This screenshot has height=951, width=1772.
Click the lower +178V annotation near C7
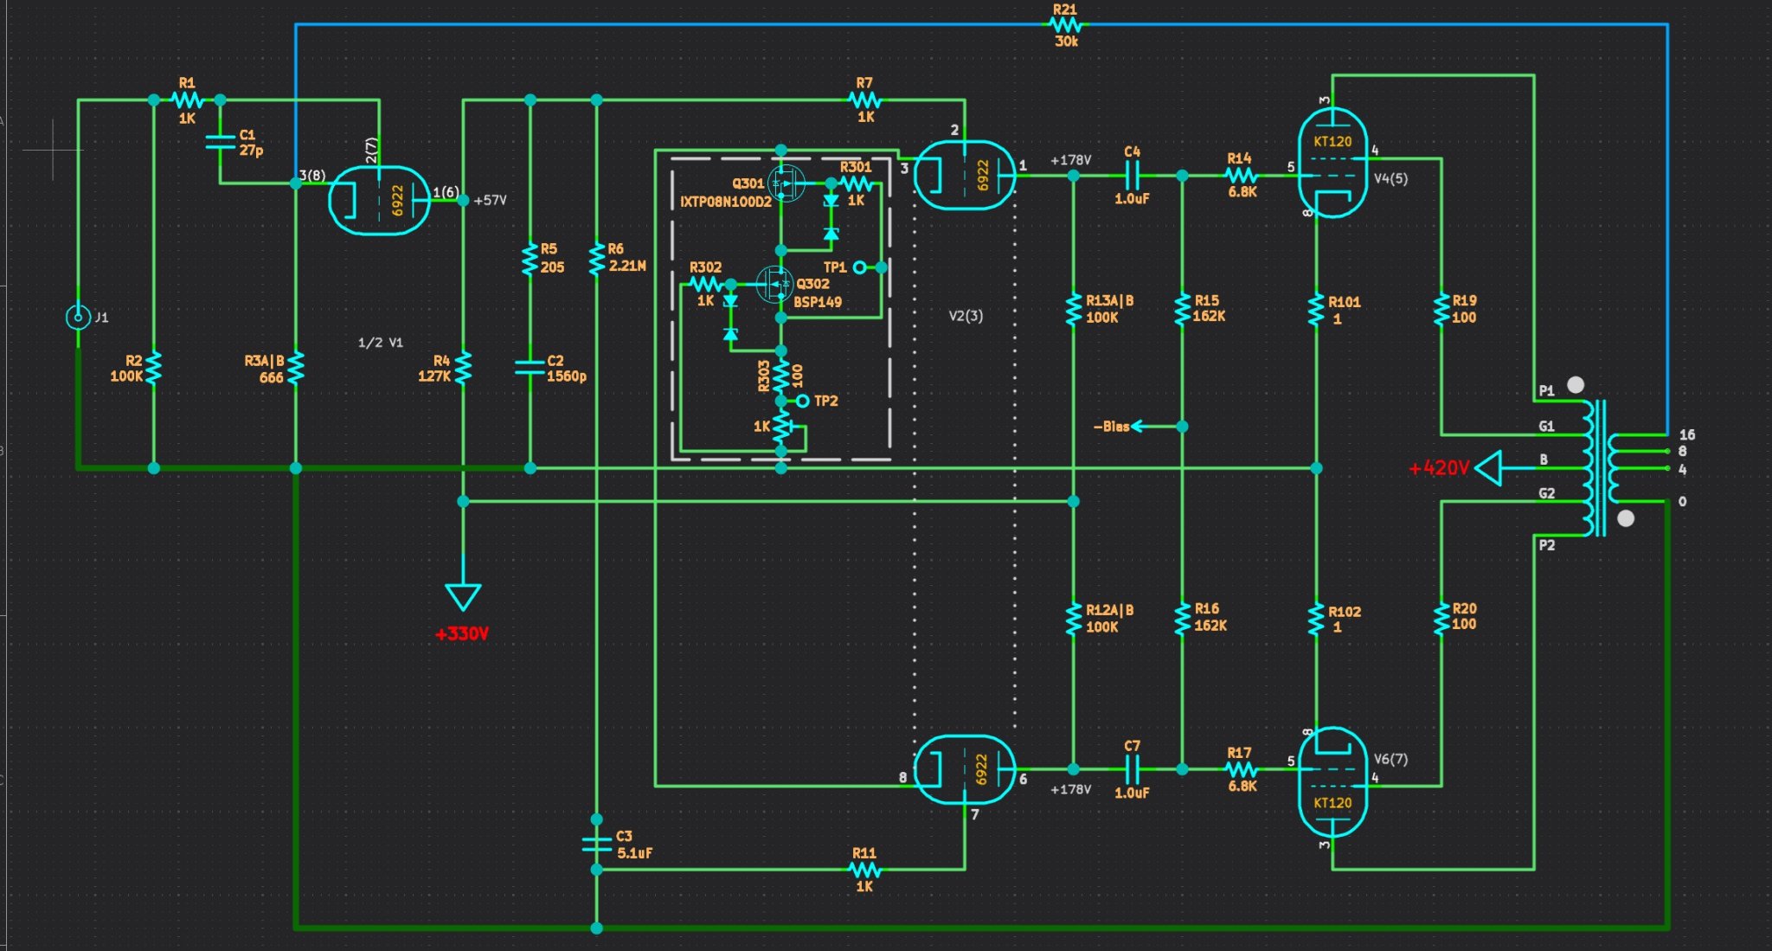tap(1070, 789)
